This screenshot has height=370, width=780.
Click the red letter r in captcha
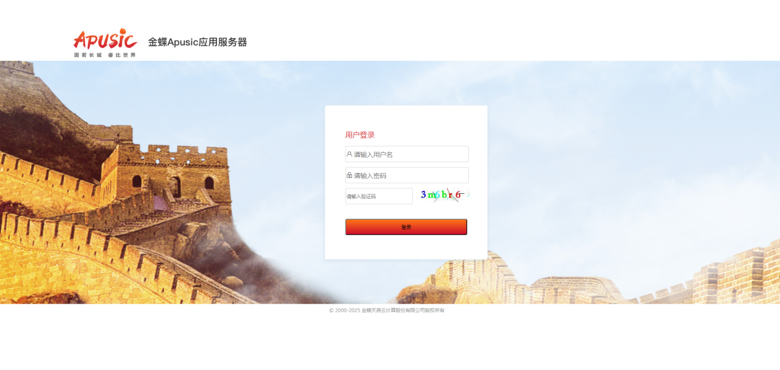pyautogui.click(x=451, y=196)
